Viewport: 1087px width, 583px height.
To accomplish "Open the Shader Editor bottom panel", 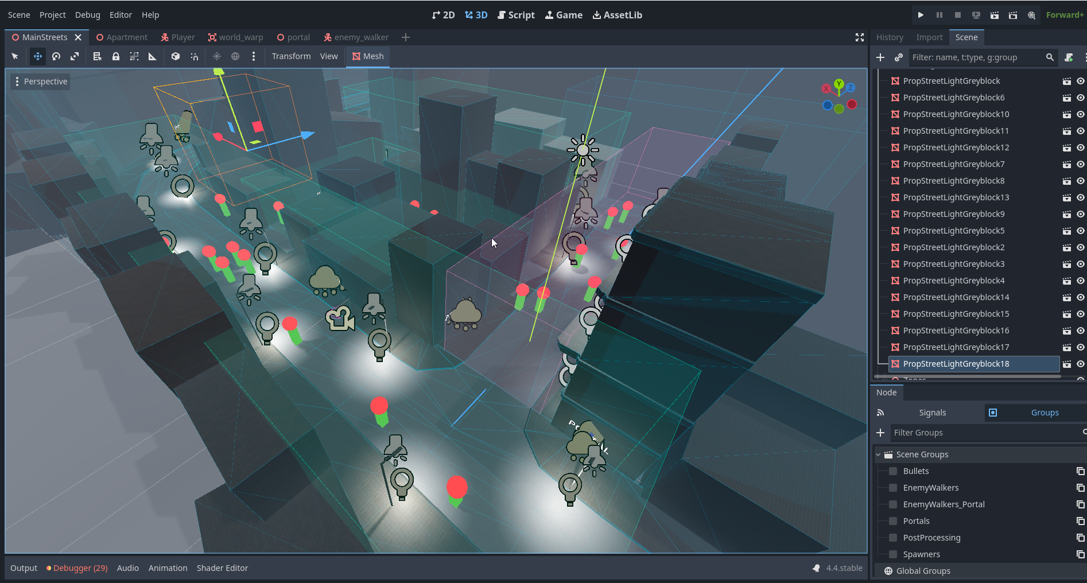I will tap(222, 568).
